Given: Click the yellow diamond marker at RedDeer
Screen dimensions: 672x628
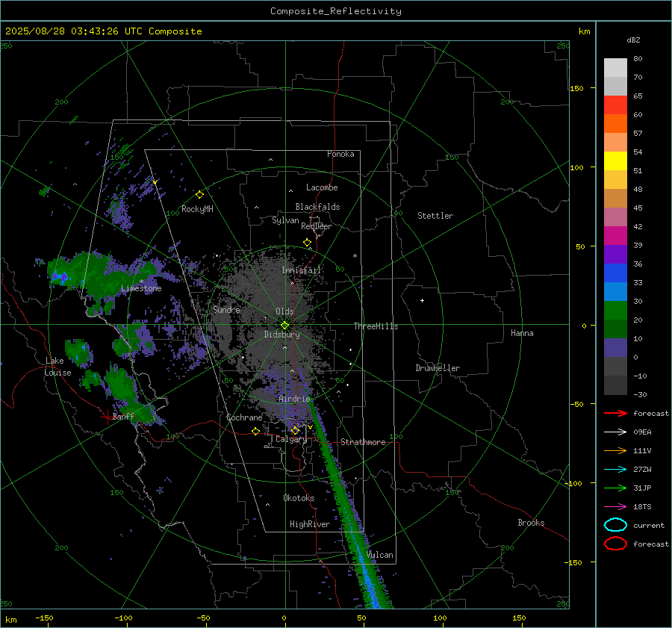Looking at the screenshot, I should (307, 243).
